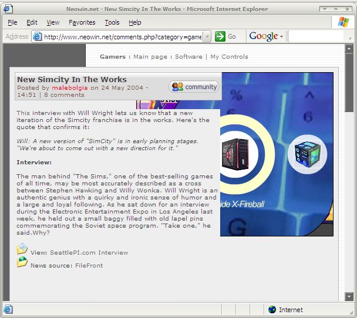Maximize the browser window
The width and height of the screenshot is (357, 318).
[336, 9]
